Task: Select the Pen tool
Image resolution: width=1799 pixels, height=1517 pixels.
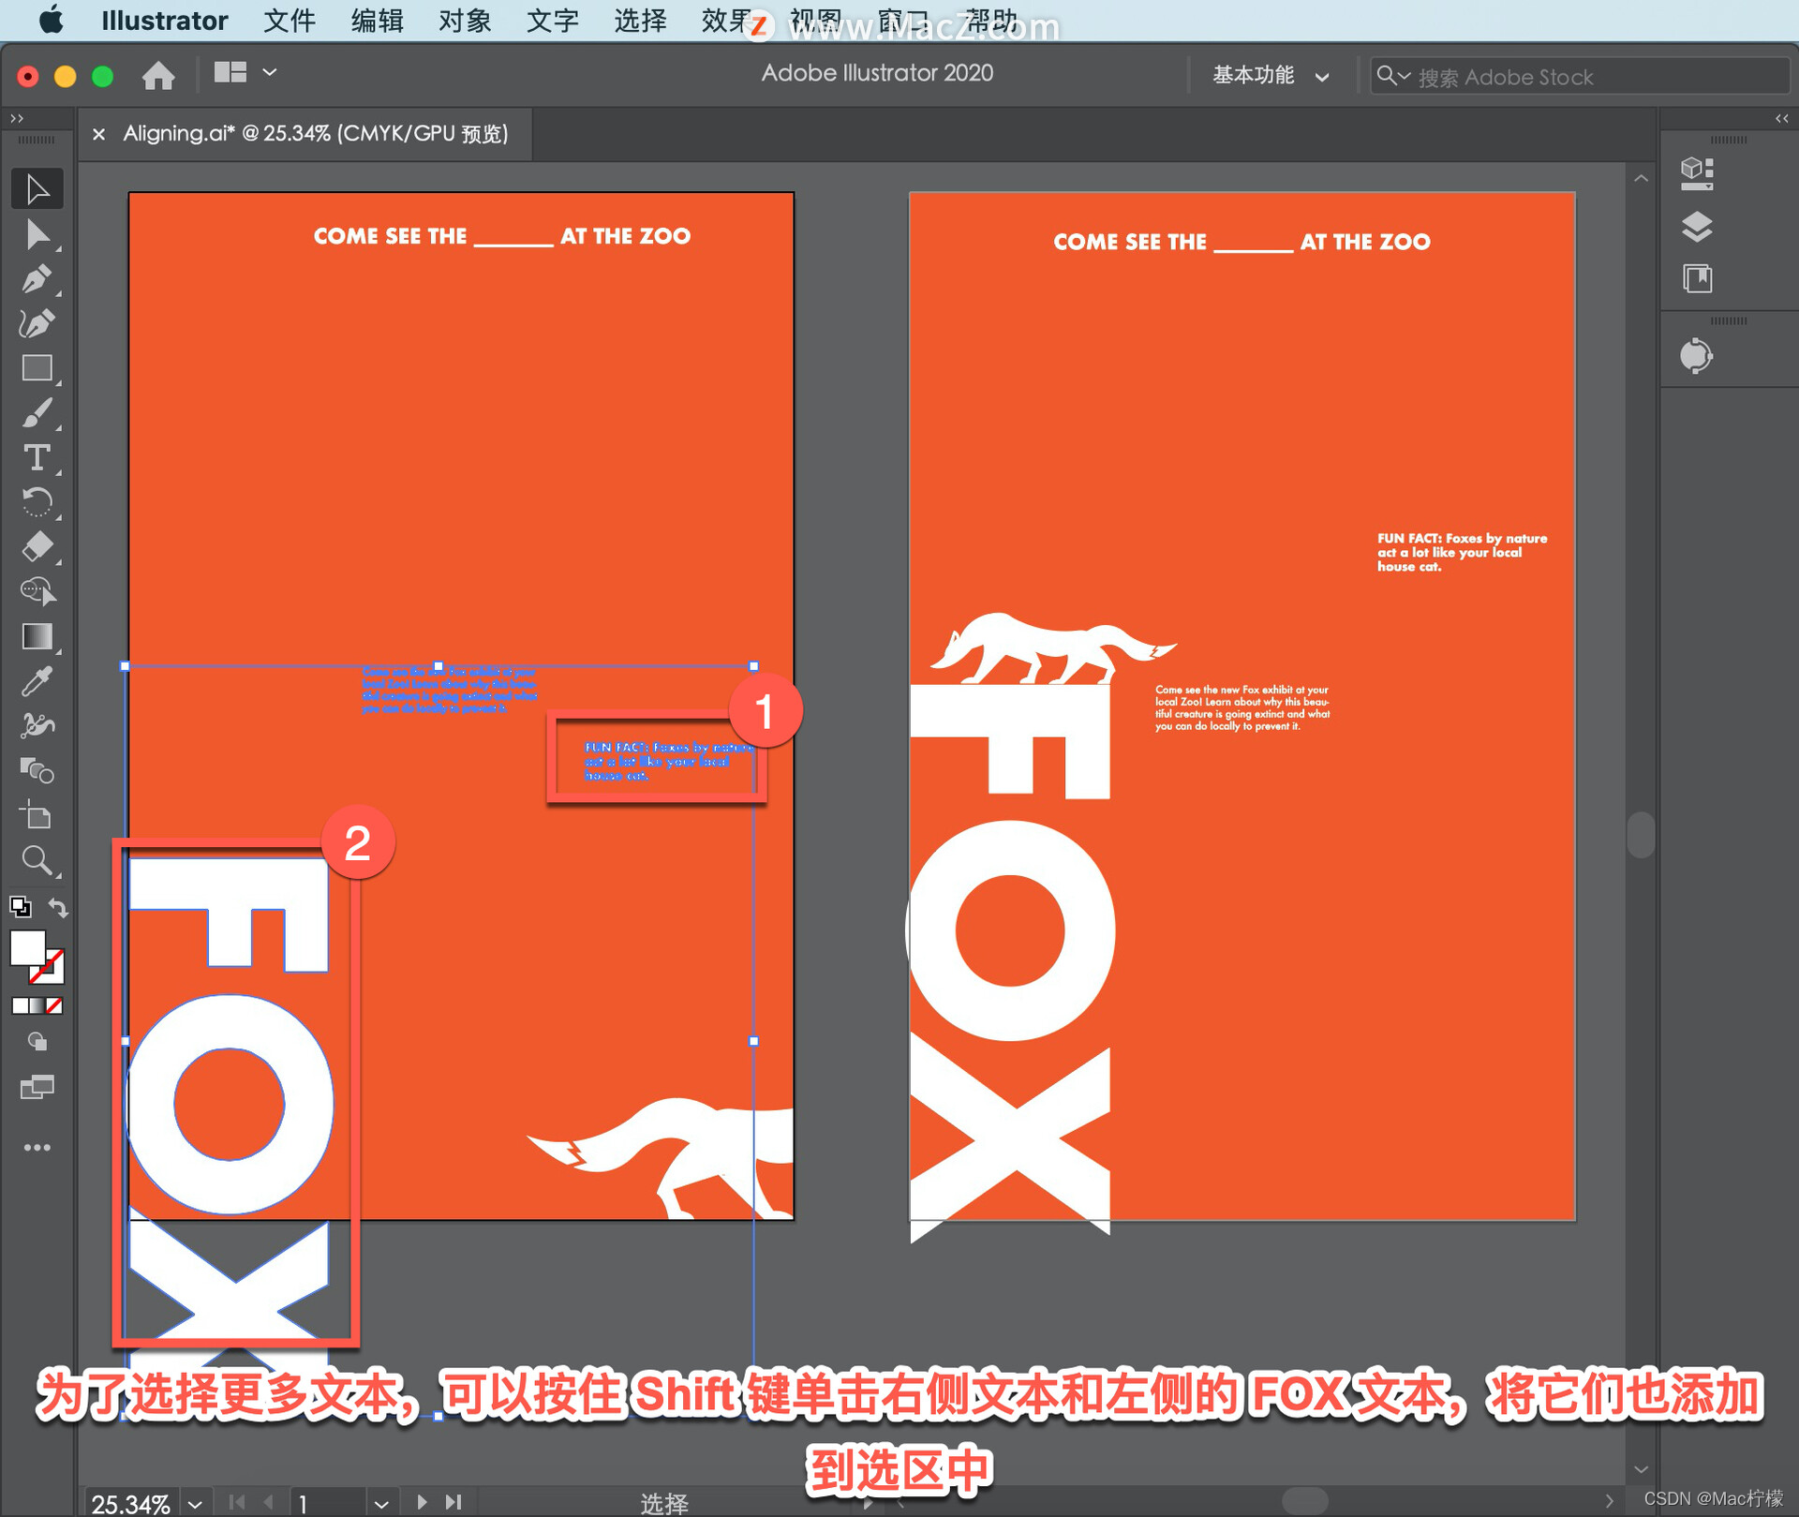Action: [37, 279]
